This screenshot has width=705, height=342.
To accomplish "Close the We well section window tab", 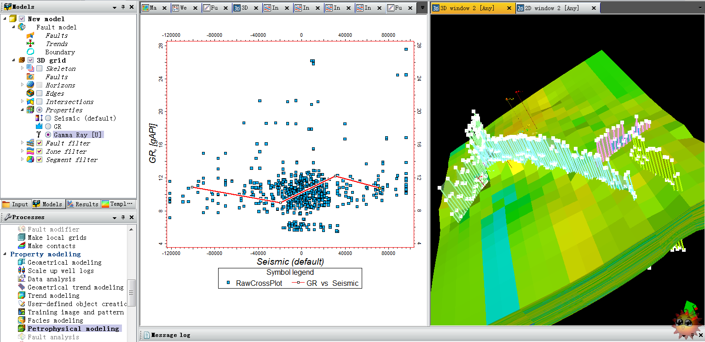I will (x=195, y=8).
